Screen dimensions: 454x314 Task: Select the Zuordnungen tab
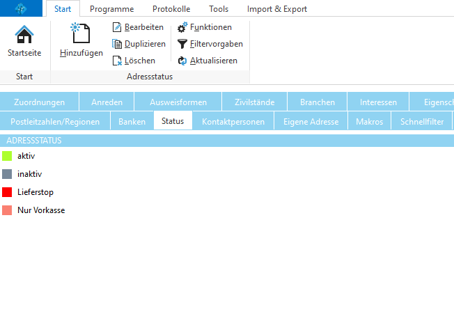pos(40,102)
